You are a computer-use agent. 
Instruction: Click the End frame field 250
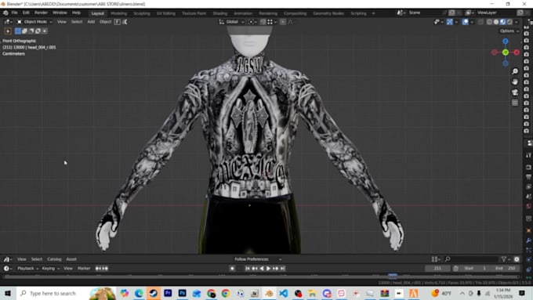pyautogui.click(x=505, y=269)
